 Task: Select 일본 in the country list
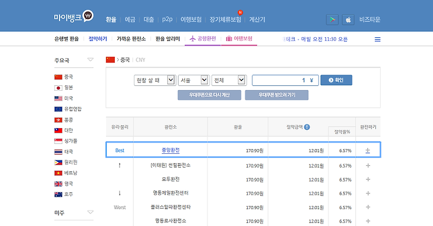pos(69,88)
